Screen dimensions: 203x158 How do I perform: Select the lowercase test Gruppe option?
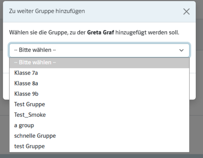pyautogui.click(x=29, y=146)
